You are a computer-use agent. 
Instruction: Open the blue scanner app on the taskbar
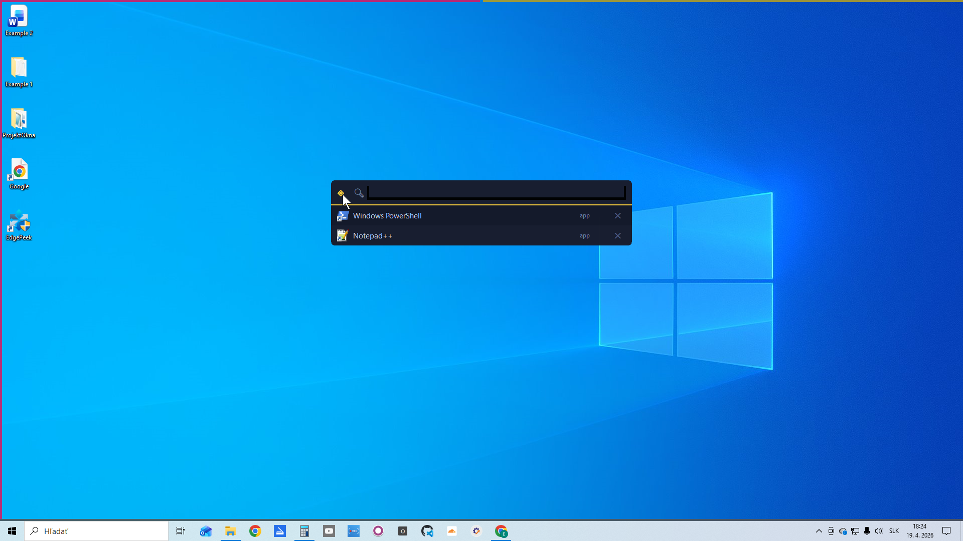point(279,531)
